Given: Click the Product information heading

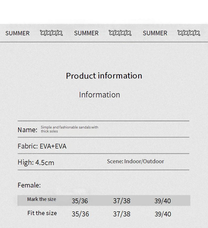Looking at the screenshot, I should 104,76.
